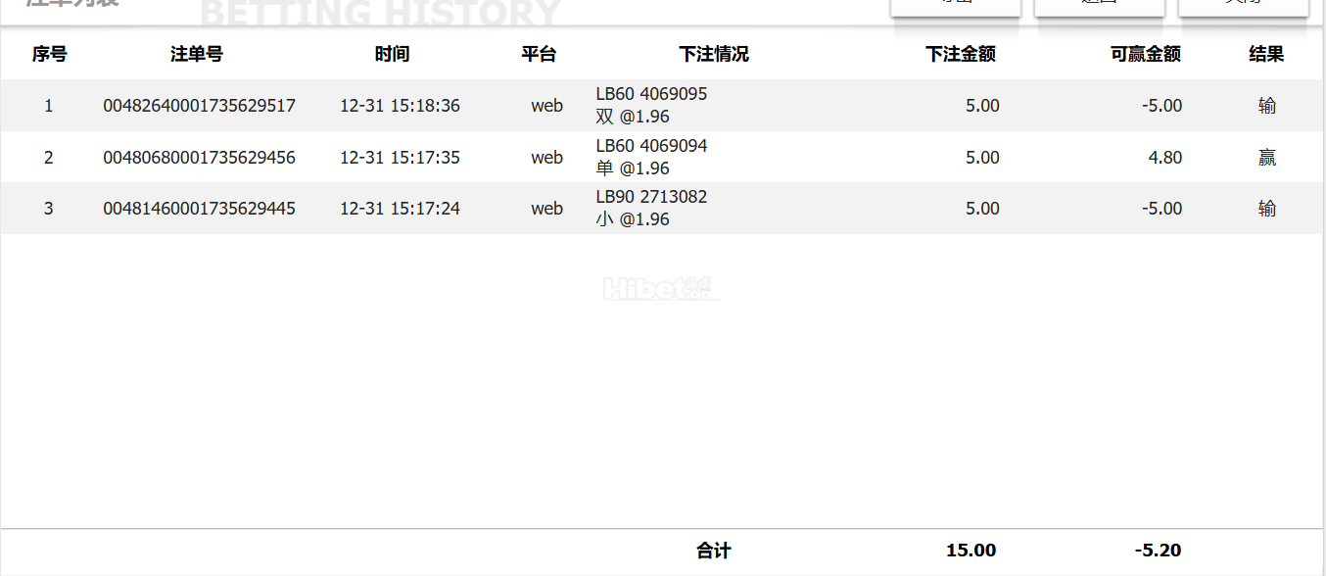
Task: Select the 结果 column header
Action: coord(1266,55)
